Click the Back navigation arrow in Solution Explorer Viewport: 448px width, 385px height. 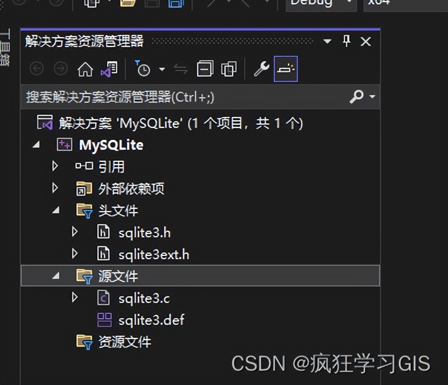(x=37, y=68)
